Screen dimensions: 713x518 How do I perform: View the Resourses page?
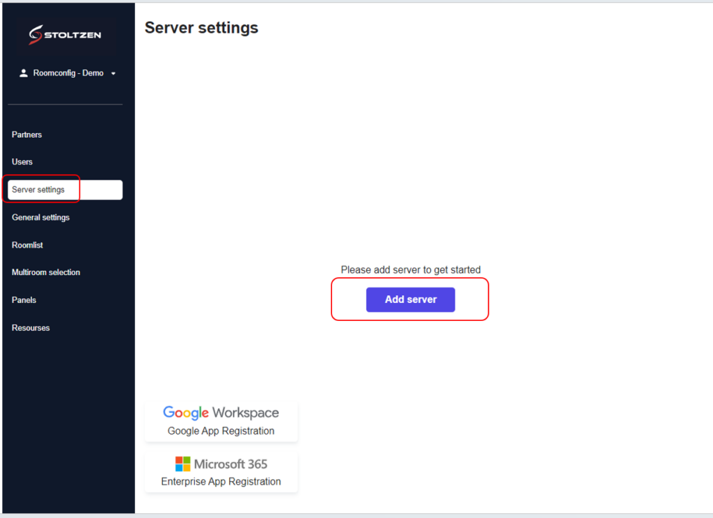(31, 327)
